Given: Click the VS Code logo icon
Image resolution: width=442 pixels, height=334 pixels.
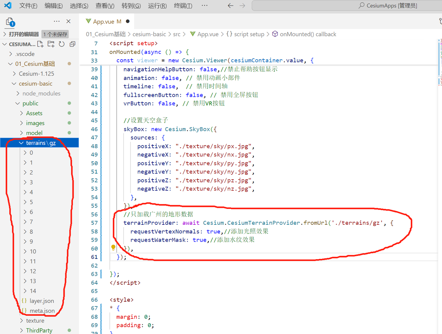Looking at the screenshot, I should pyautogui.click(x=8, y=6).
